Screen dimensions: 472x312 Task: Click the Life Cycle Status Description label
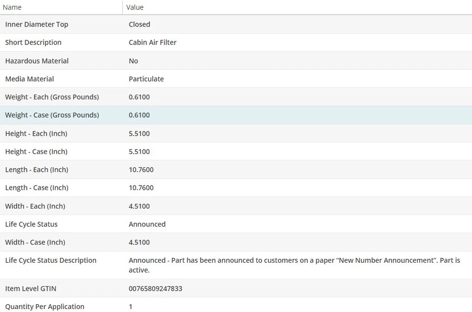coord(51,260)
